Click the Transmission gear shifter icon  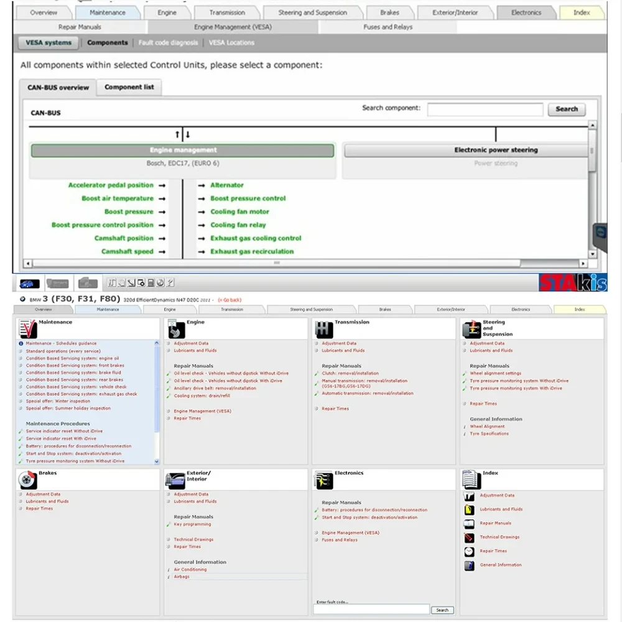[323, 329]
